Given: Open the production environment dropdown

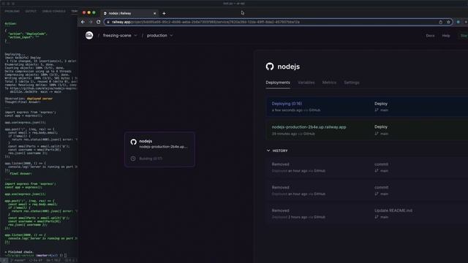Looking at the screenshot, I should click(159, 35).
